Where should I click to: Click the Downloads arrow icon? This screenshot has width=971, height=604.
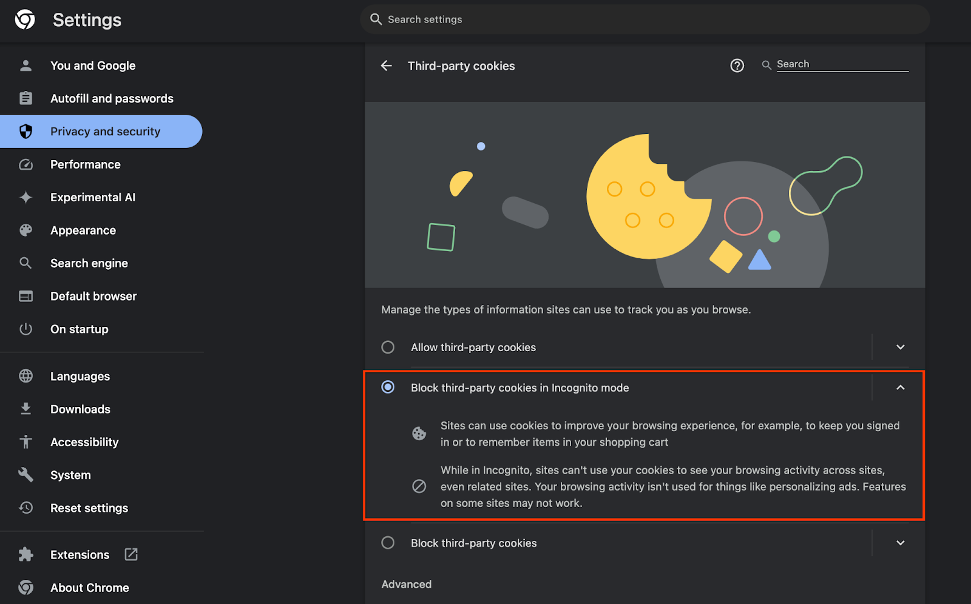tap(25, 409)
